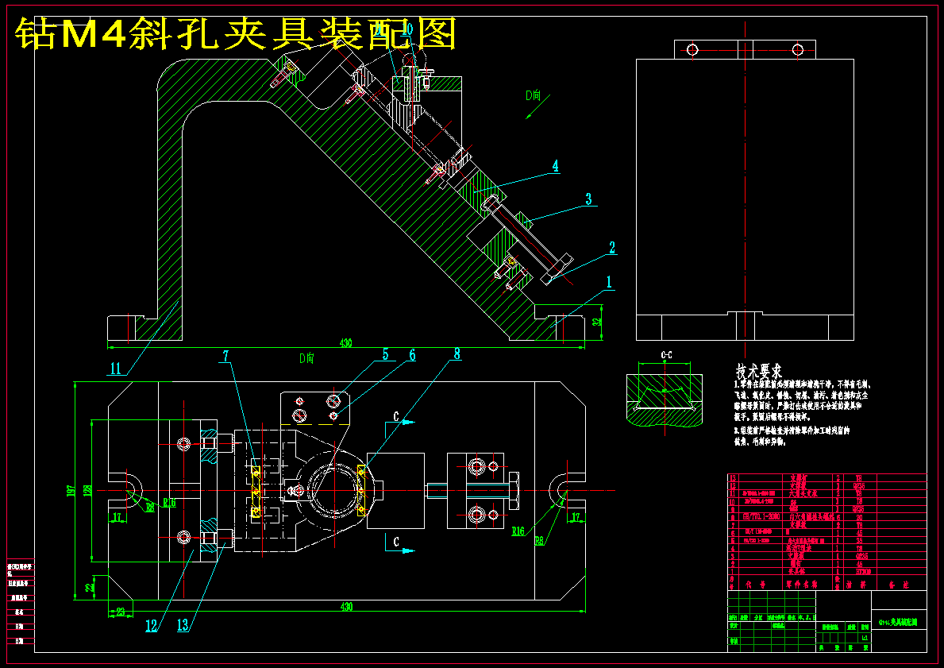This screenshot has height=668, width=944.
Task: Click the R8 label at the left slot
Action: [150, 508]
